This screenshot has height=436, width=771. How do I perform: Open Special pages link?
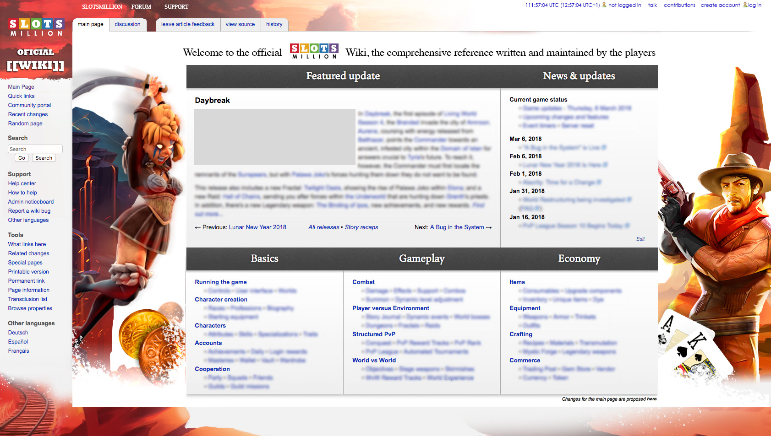25,263
